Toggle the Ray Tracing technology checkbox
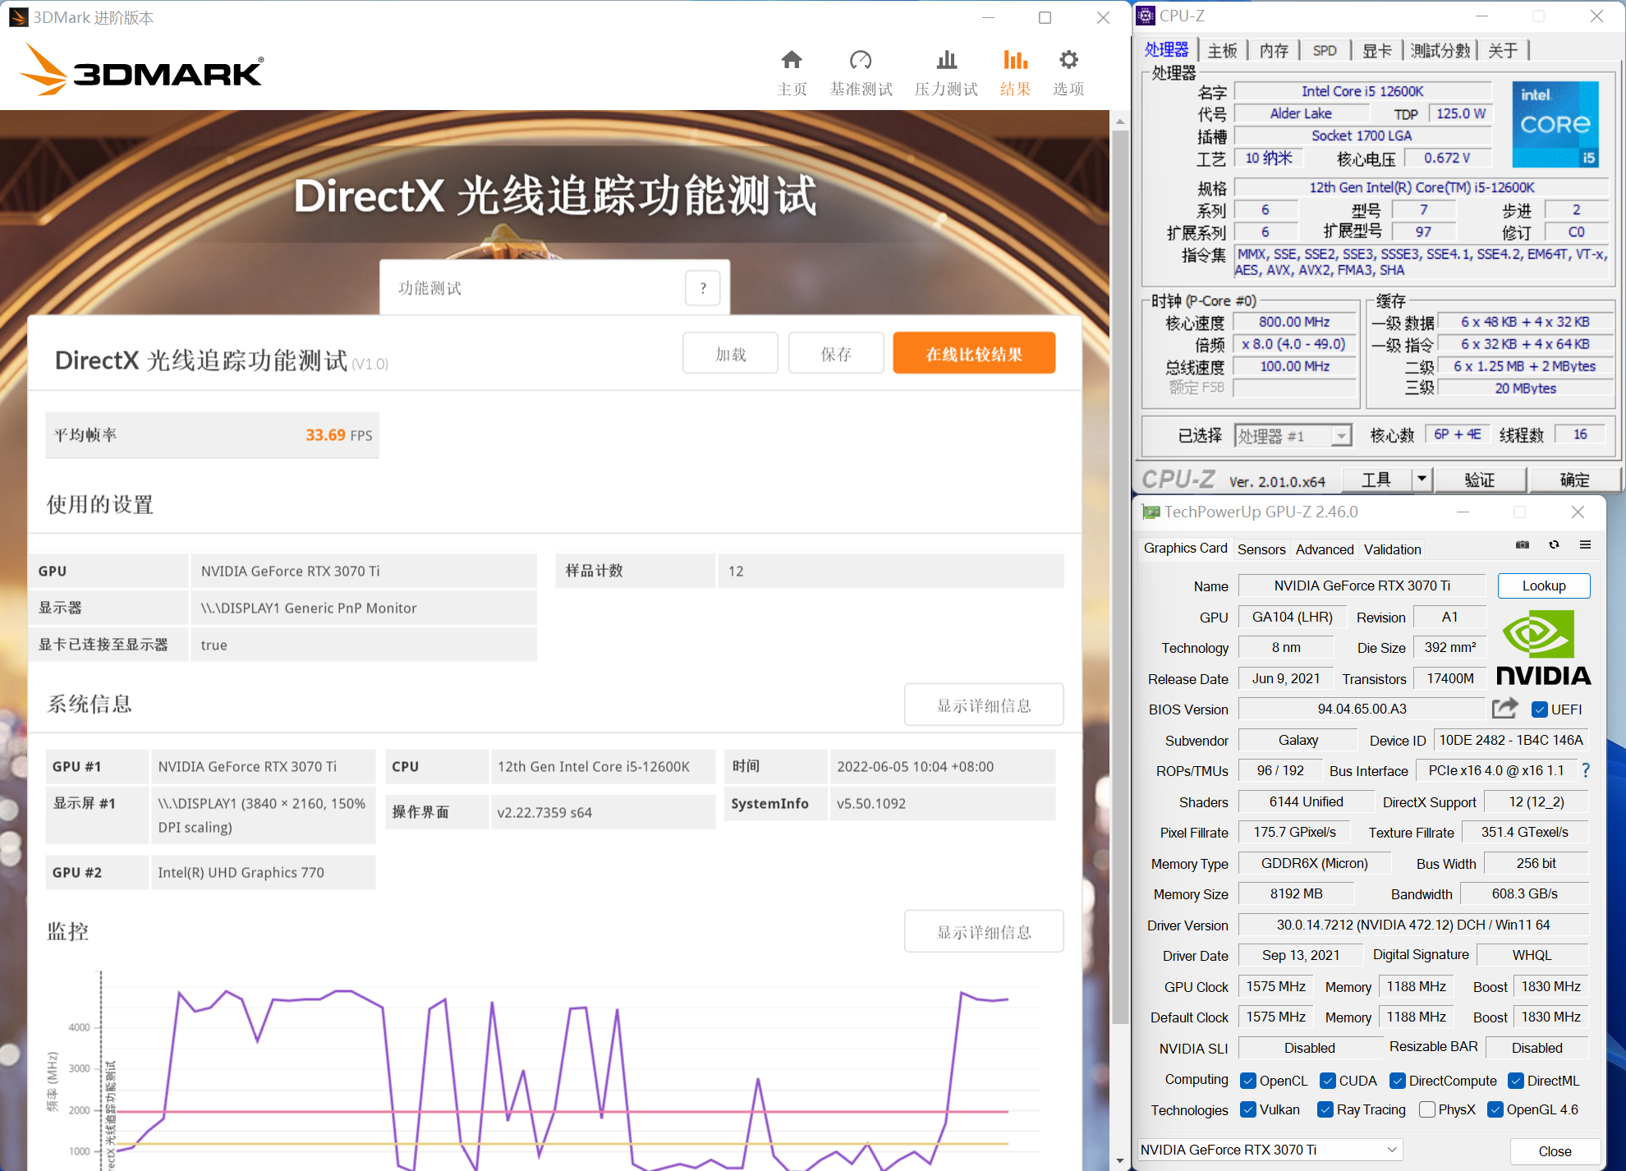 tap(1325, 1109)
